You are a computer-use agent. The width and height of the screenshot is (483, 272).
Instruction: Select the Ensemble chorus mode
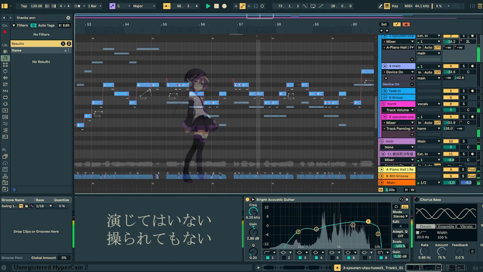446,226
